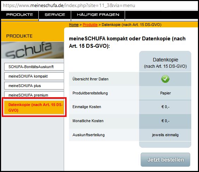
Task: Click the Home breadcrumb link
Action: click(x=74, y=25)
